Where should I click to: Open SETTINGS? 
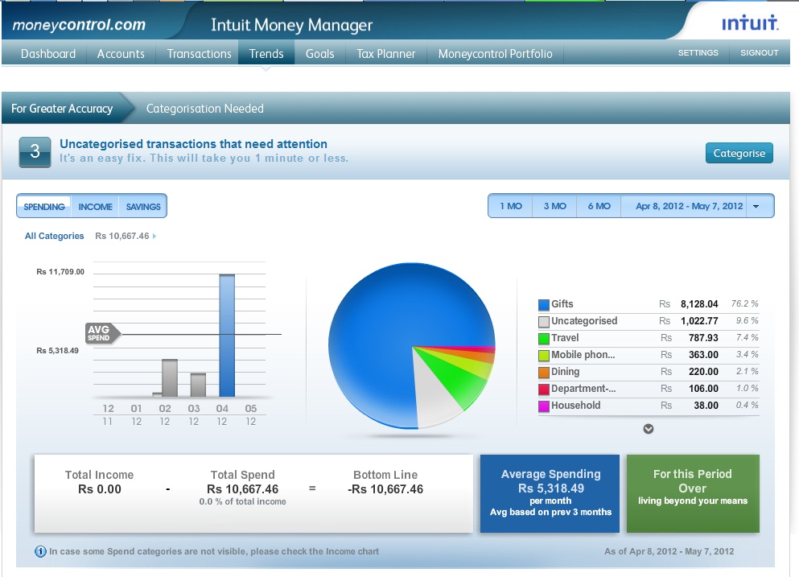698,52
